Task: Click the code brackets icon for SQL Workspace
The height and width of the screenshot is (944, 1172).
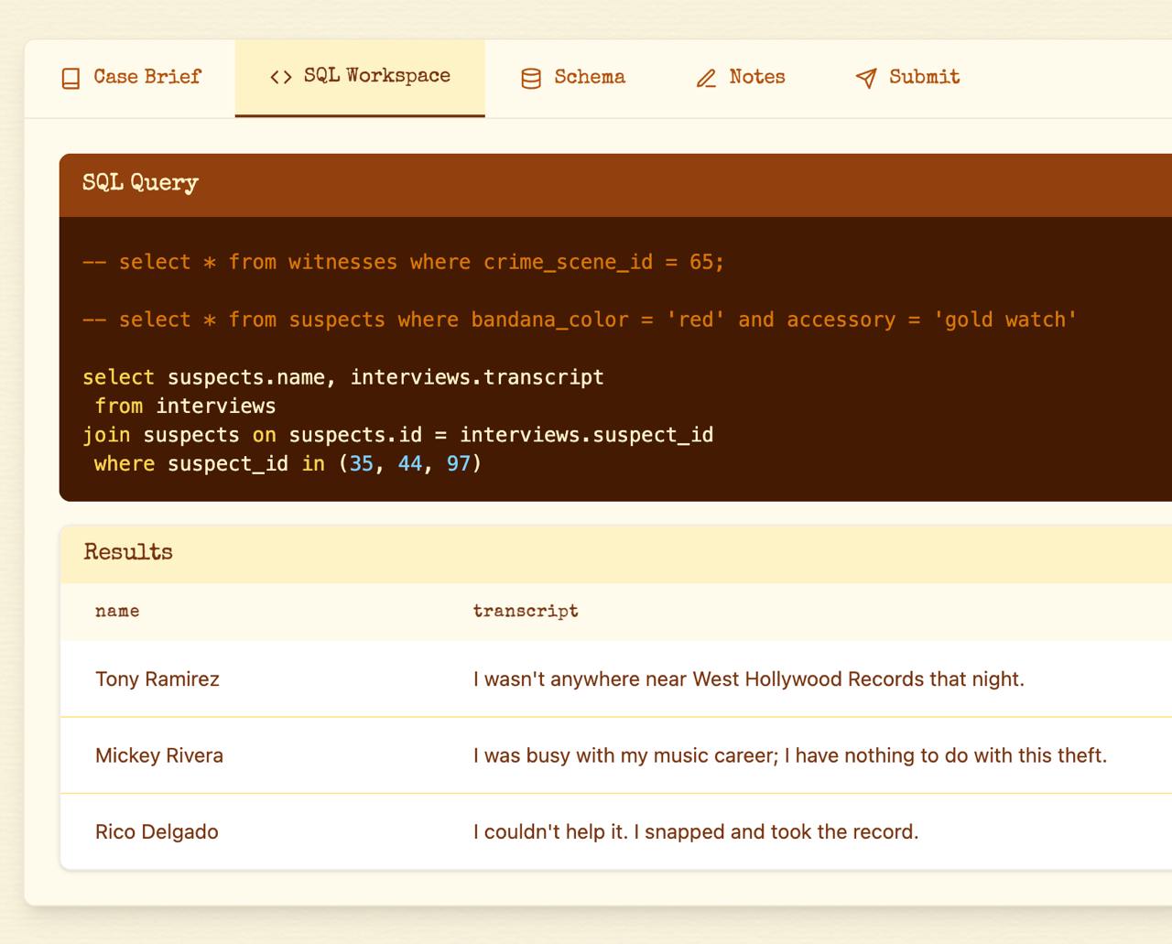Action: (x=281, y=78)
